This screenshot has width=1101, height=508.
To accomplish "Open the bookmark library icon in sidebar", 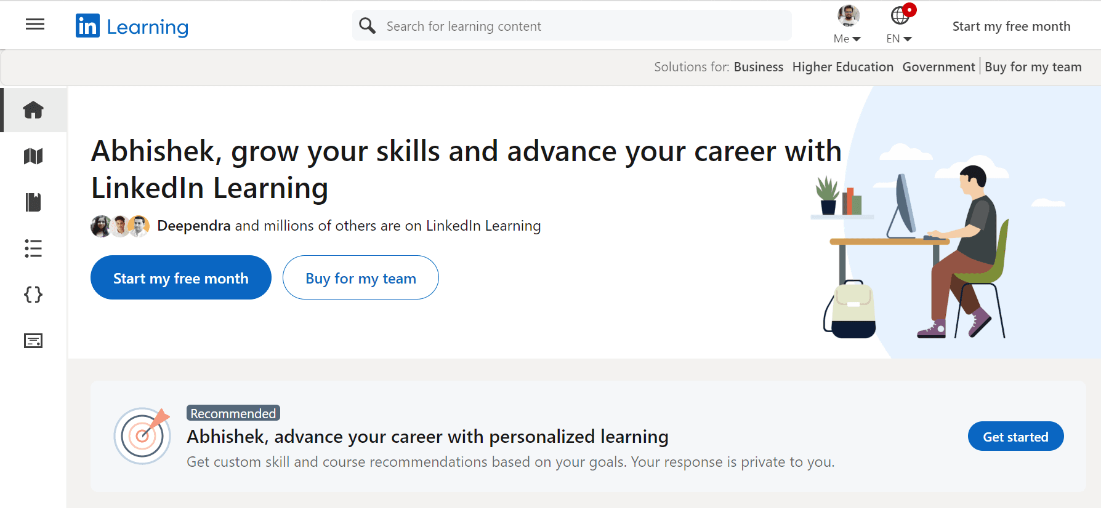I will [33, 202].
